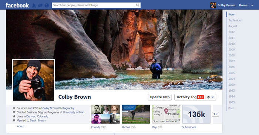The height and width of the screenshot is (135, 259).
Task: Click the Colby Brown profile name heading
Action: coord(74,97)
